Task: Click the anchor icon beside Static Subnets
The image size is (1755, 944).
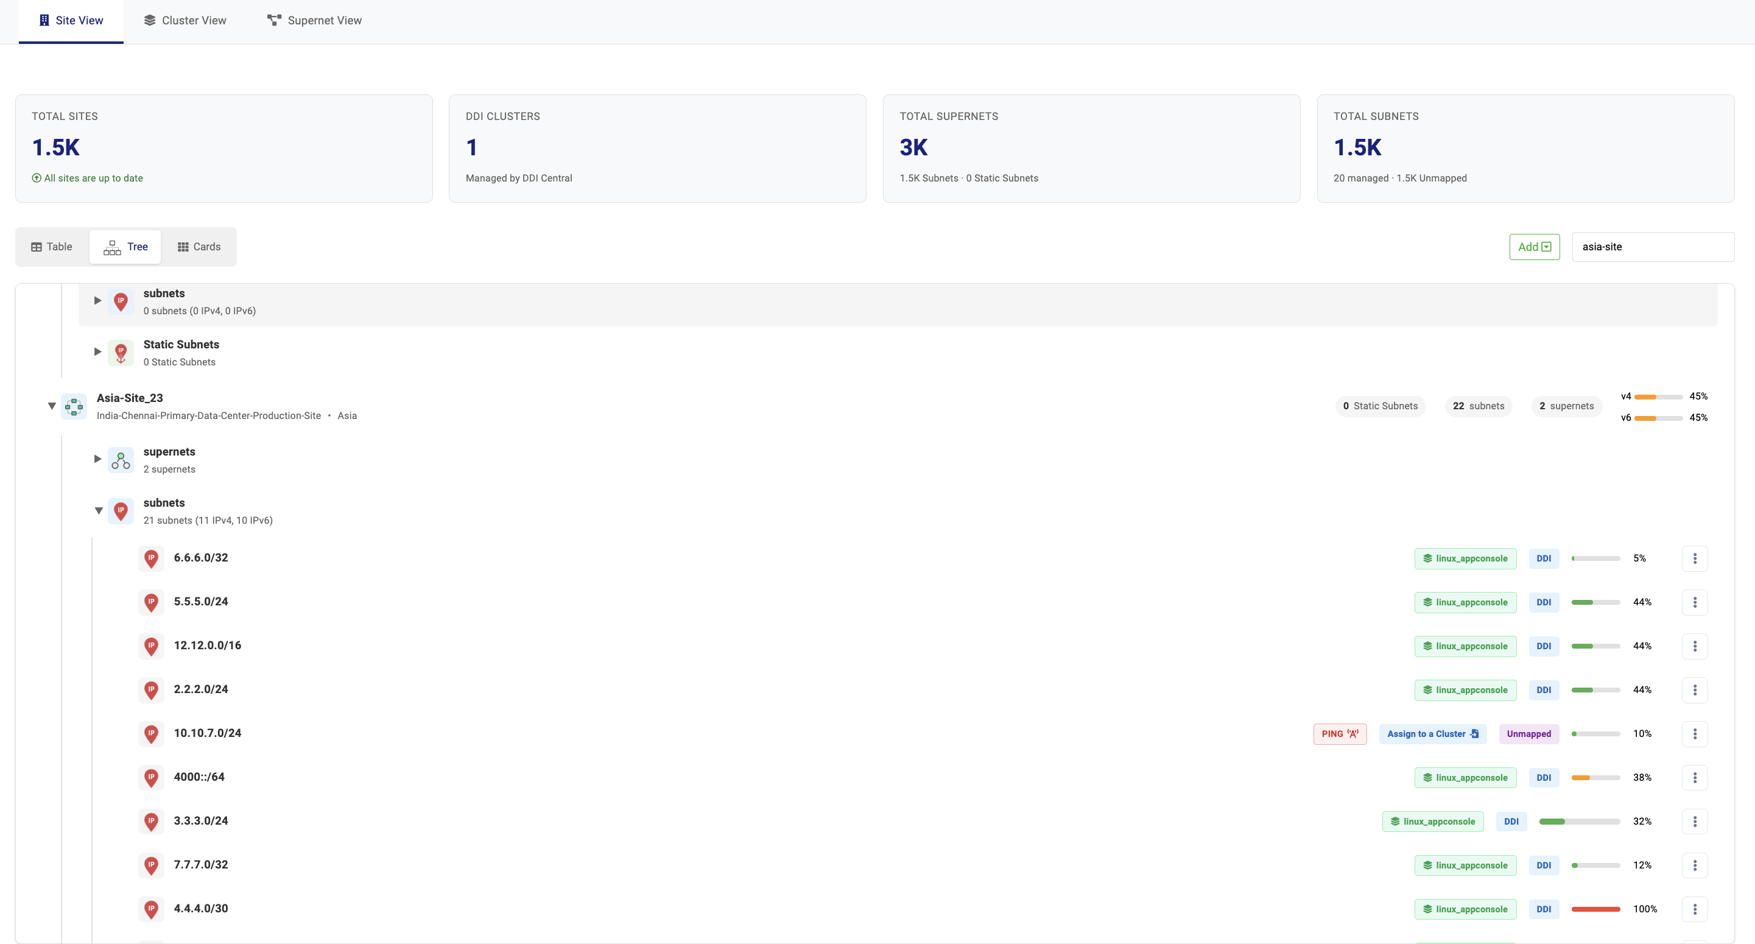Action: 121,353
